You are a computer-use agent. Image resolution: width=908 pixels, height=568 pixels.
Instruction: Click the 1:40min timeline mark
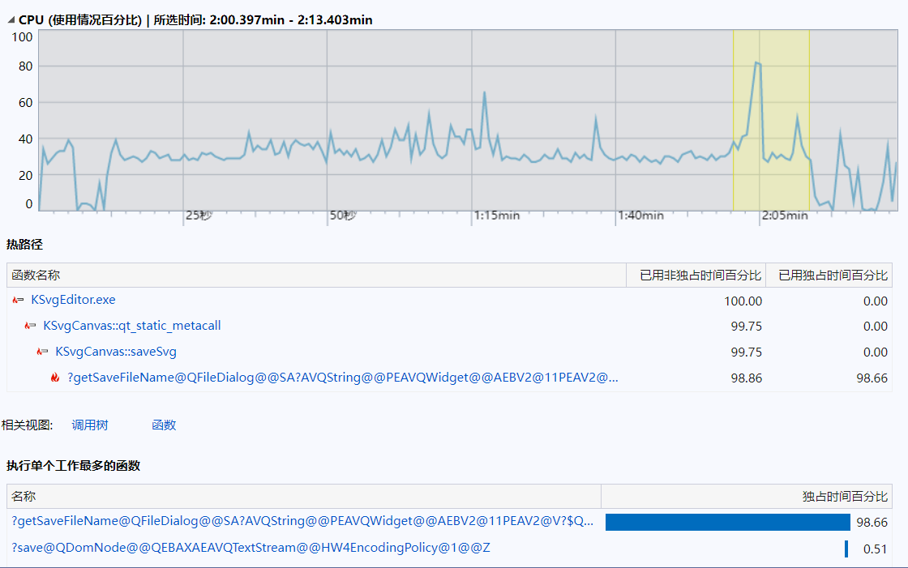(640, 216)
